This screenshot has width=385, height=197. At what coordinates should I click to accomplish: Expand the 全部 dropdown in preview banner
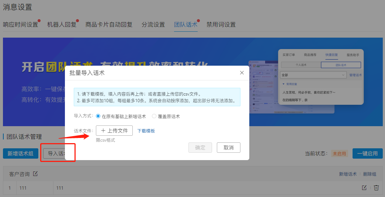pos(313,75)
